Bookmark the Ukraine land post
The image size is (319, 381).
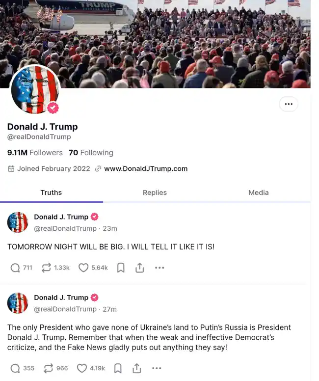pos(118,368)
